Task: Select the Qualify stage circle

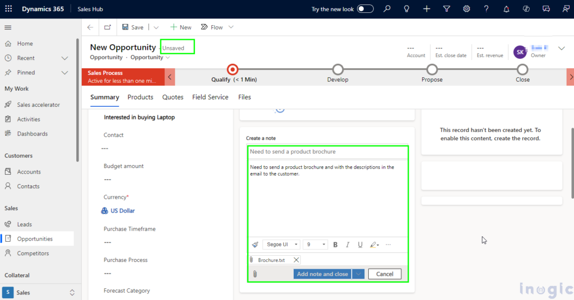Action: 233,69
